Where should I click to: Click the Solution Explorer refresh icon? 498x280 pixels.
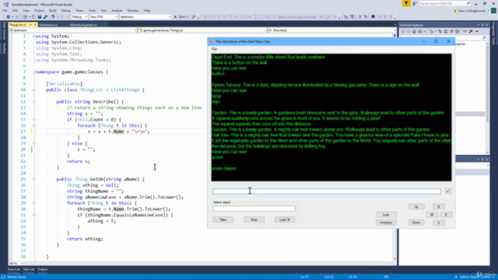click(x=446, y=31)
